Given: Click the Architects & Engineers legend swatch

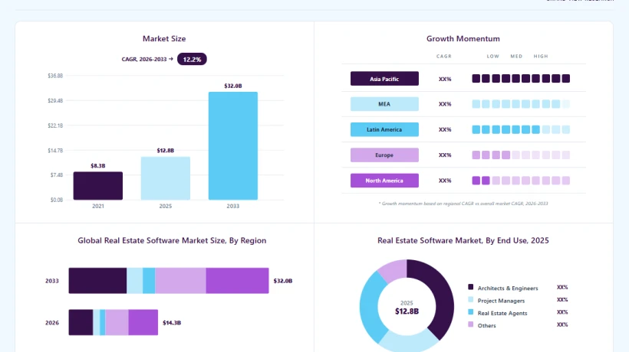Looking at the screenshot, I should pyautogui.click(x=470, y=287).
